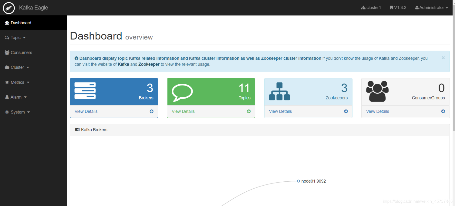Click the Kafka Brokers panel header icon
455x206 pixels.
click(77, 130)
